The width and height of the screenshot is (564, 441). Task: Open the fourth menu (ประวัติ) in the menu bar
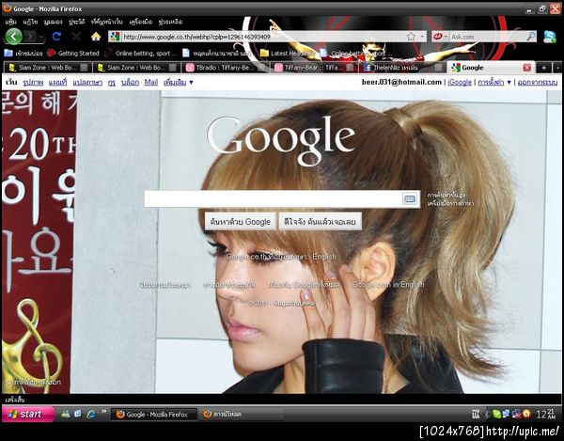(77, 22)
